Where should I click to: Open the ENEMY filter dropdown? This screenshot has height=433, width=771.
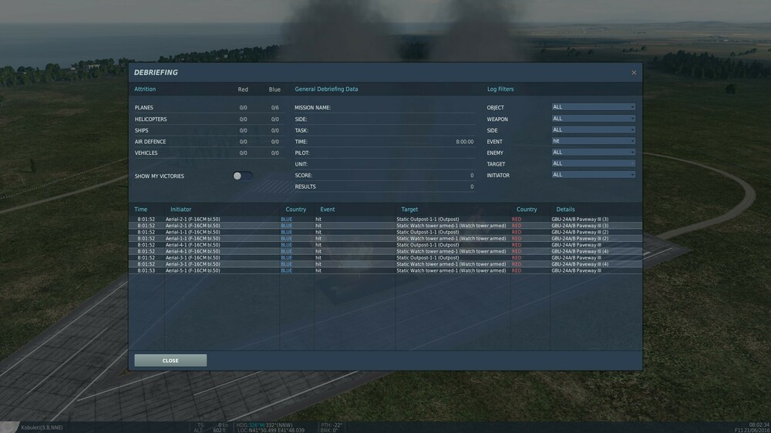pyautogui.click(x=593, y=153)
